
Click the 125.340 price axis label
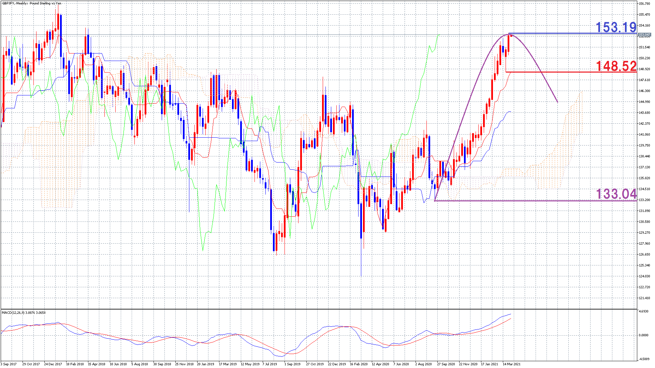click(x=644, y=265)
